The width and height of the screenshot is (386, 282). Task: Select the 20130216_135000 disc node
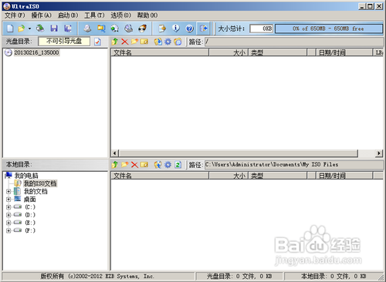[x=36, y=52]
